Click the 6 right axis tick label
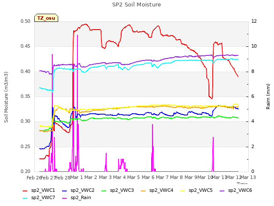274x206 pixels. click(x=253, y=97)
